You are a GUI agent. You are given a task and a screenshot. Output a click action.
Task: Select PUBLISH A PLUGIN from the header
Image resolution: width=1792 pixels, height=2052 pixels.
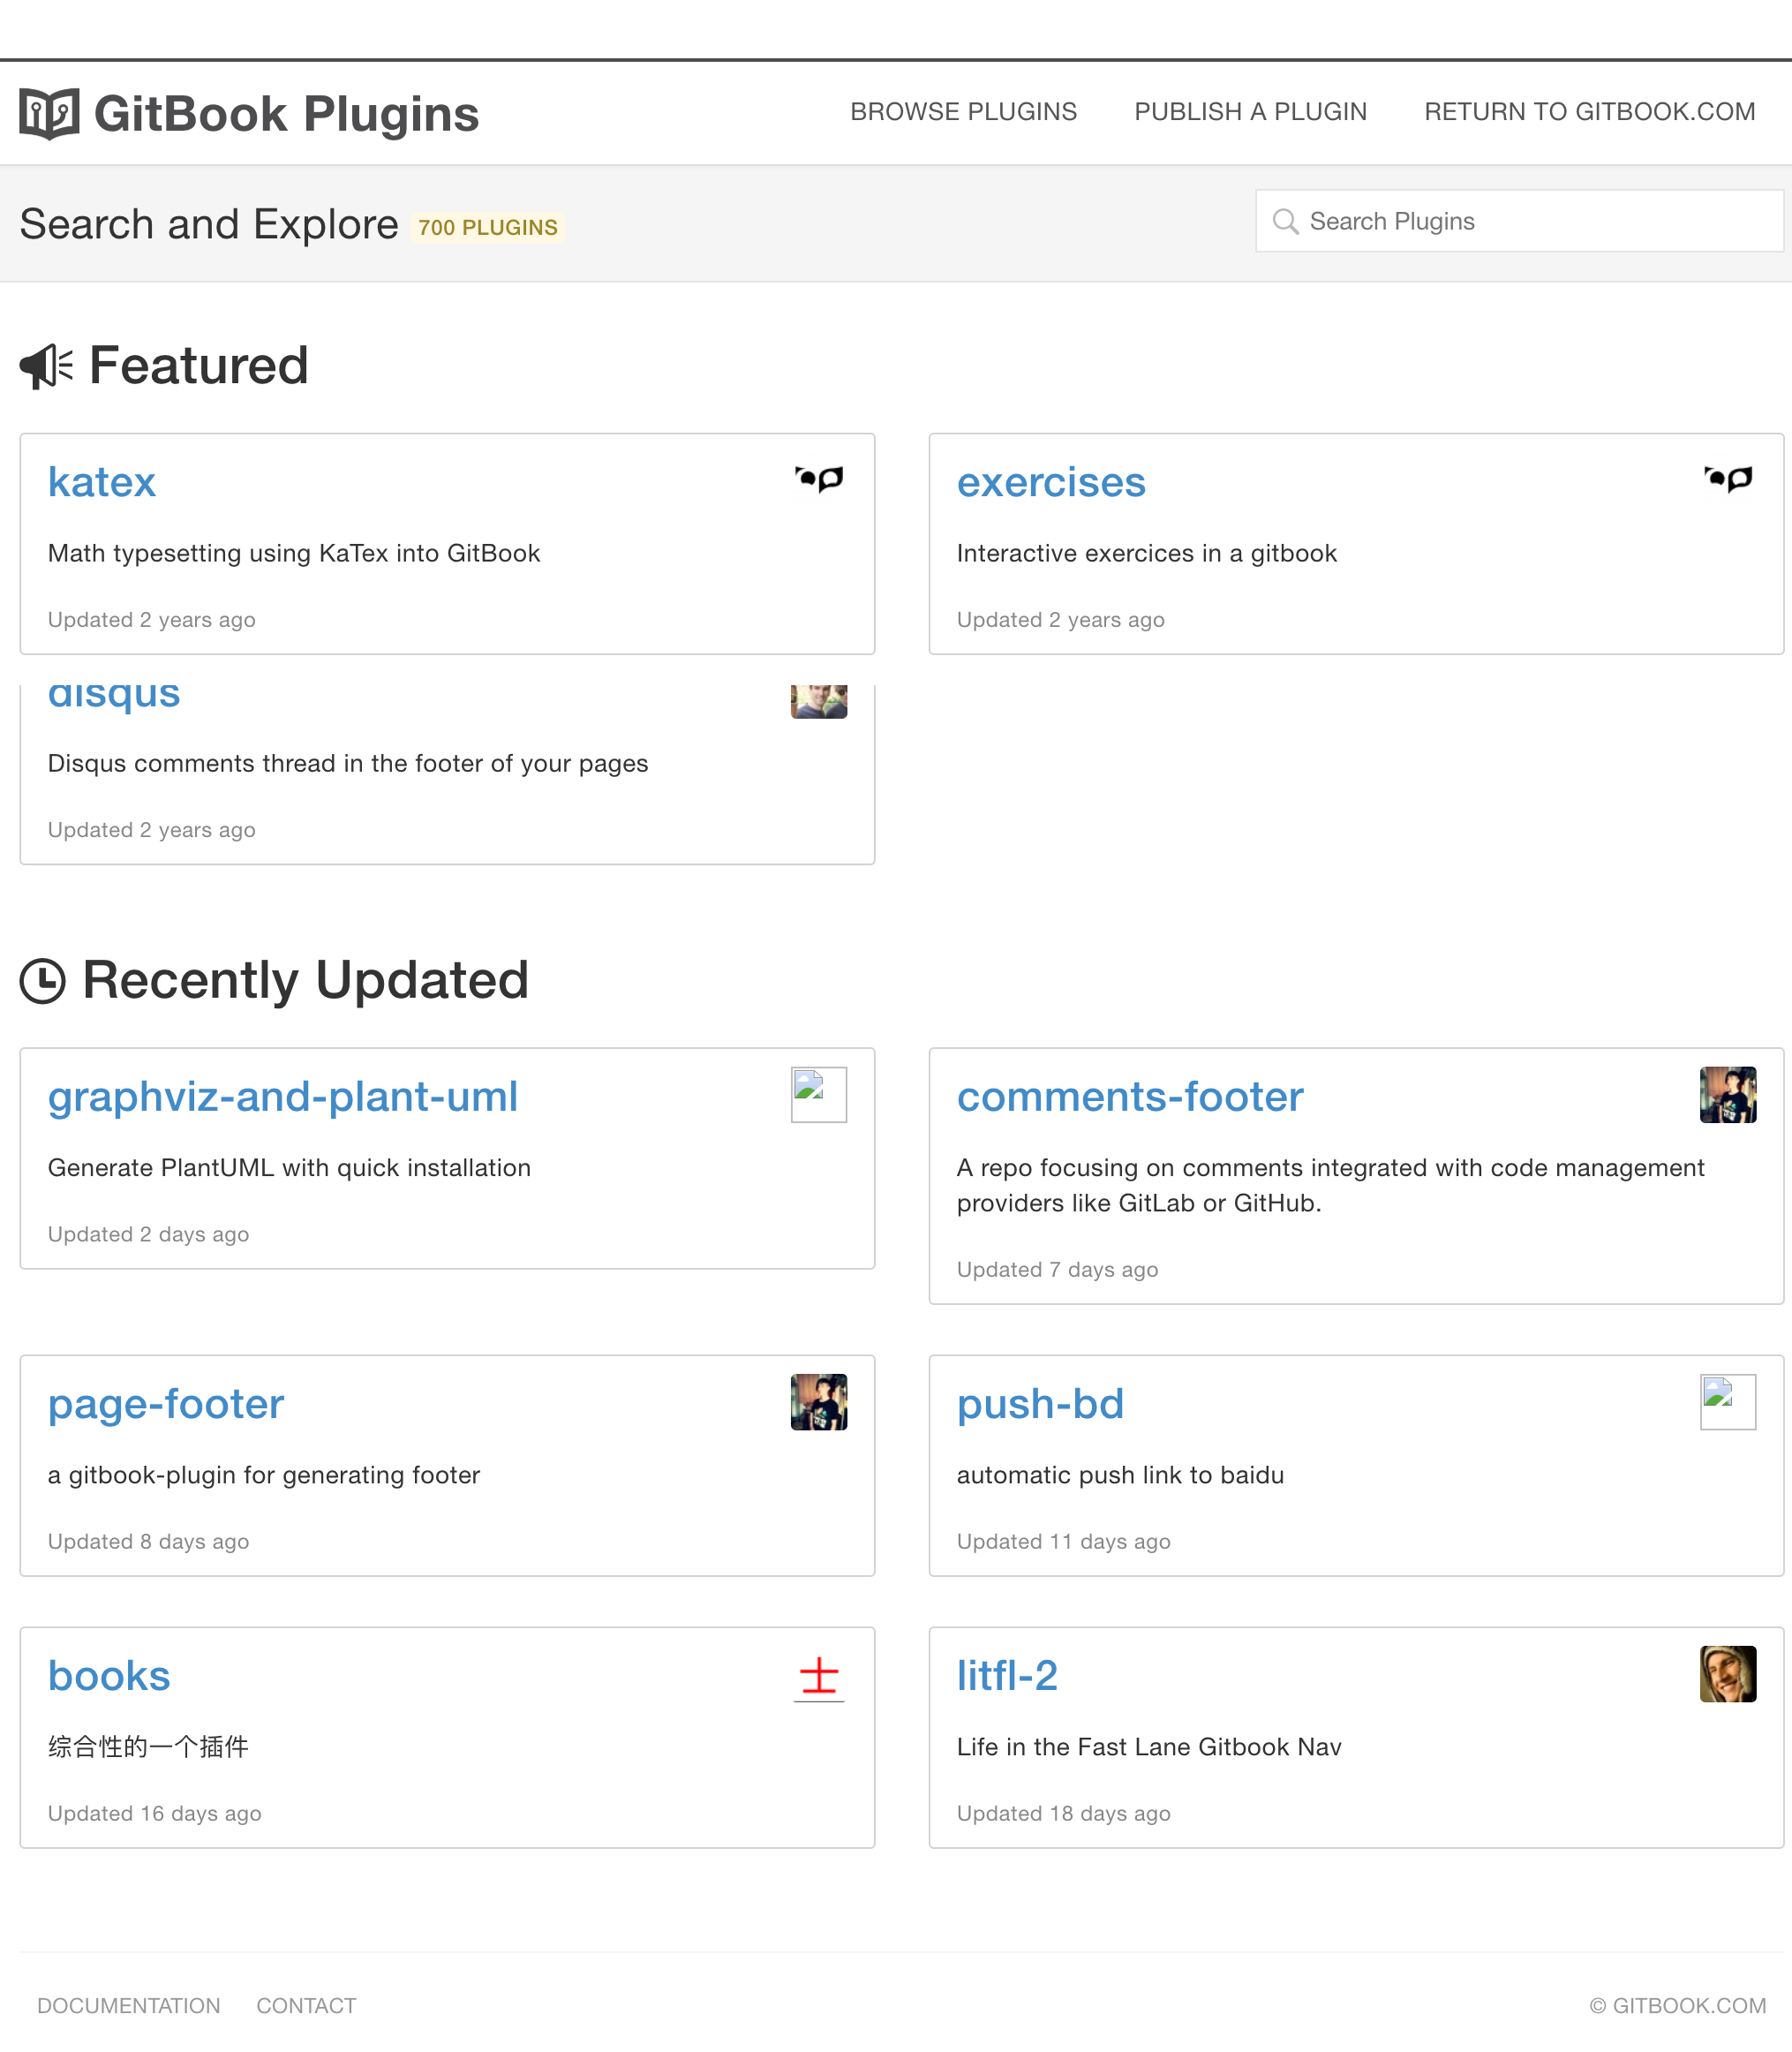tap(1250, 112)
